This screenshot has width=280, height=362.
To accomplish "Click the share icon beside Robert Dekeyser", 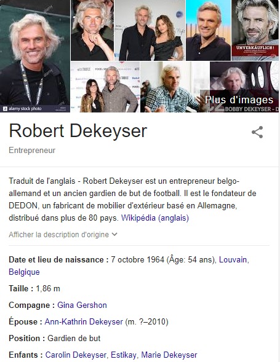I will pyautogui.click(x=257, y=132).
